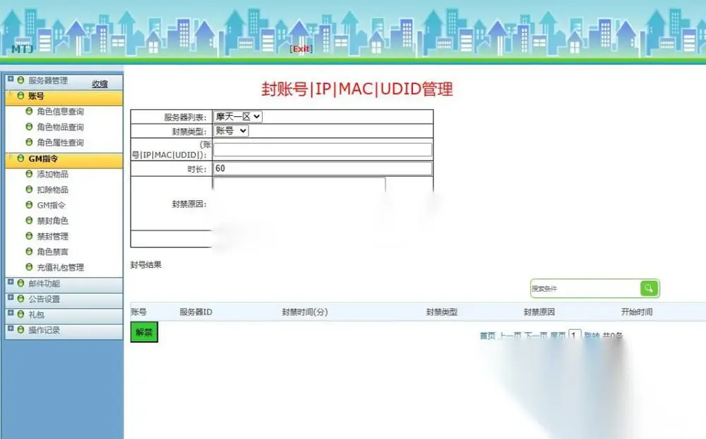Viewport: 706px width, 439px height.
Task: Open the 角色禁言 page
Action: (53, 252)
